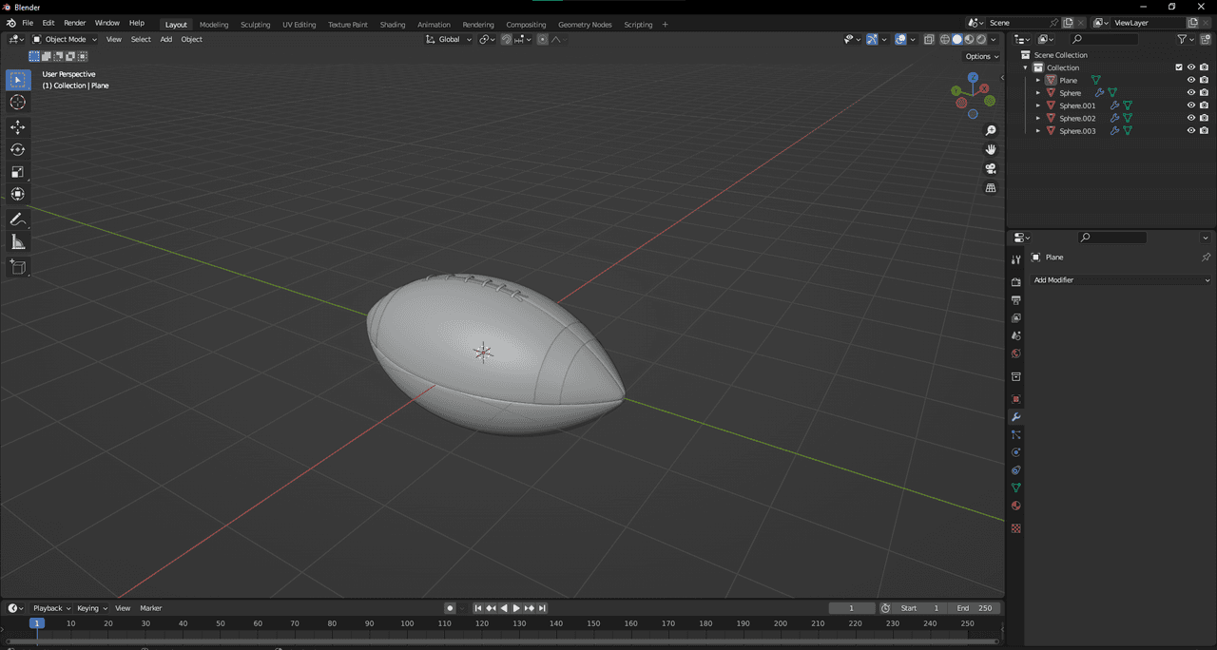The width and height of the screenshot is (1217, 650).
Task: Toggle visibility of Plane object
Action: pyautogui.click(x=1190, y=81)
